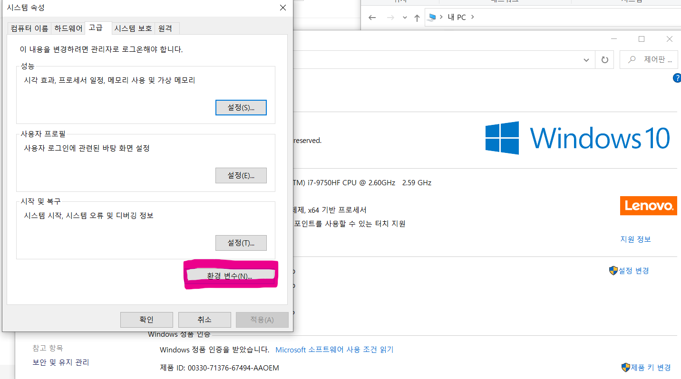Viewport: 681px width, 379px height.
Task: Click the Windows 10 logo
Action: 578,138
